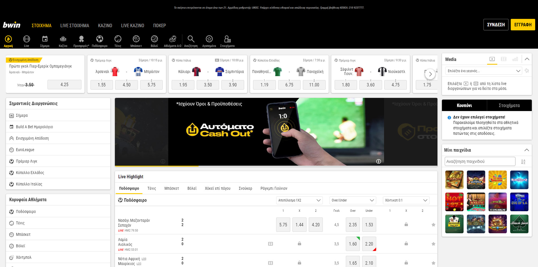Open the Αναζήτηση search icon
538x267 pixels.
191,41
